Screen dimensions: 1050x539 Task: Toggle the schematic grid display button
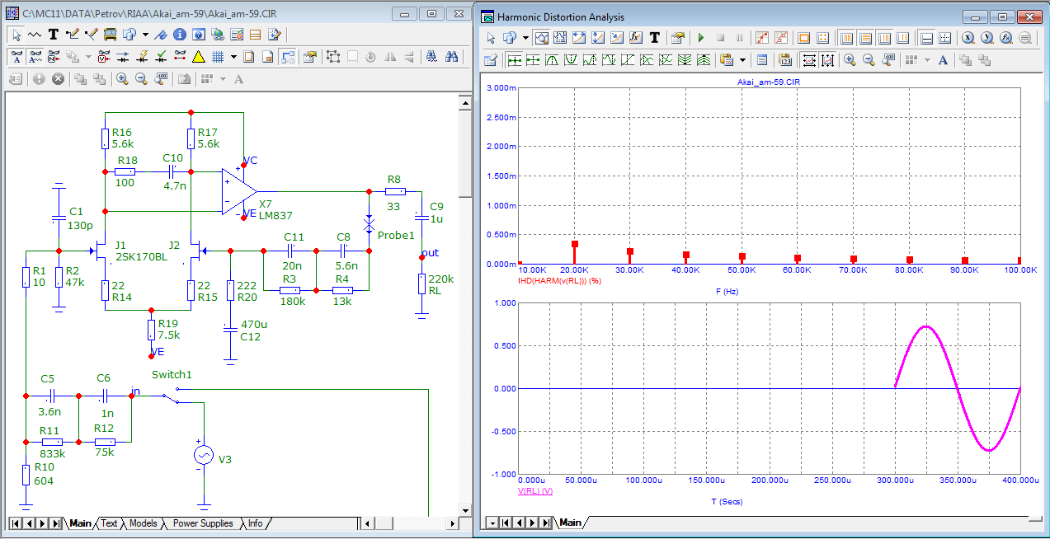click(x=218, y=57)
